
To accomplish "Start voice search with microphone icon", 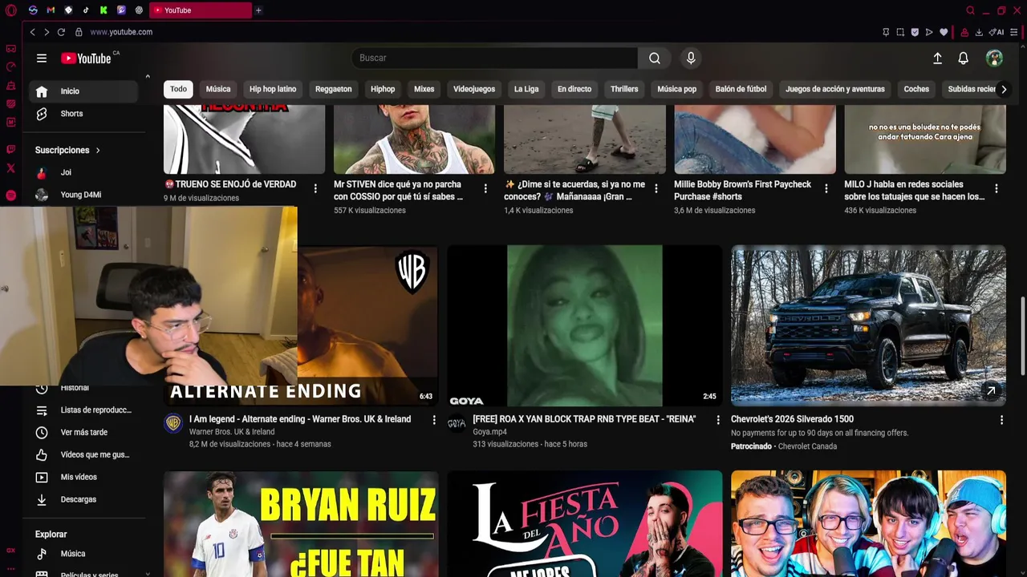I will point(691,58).
